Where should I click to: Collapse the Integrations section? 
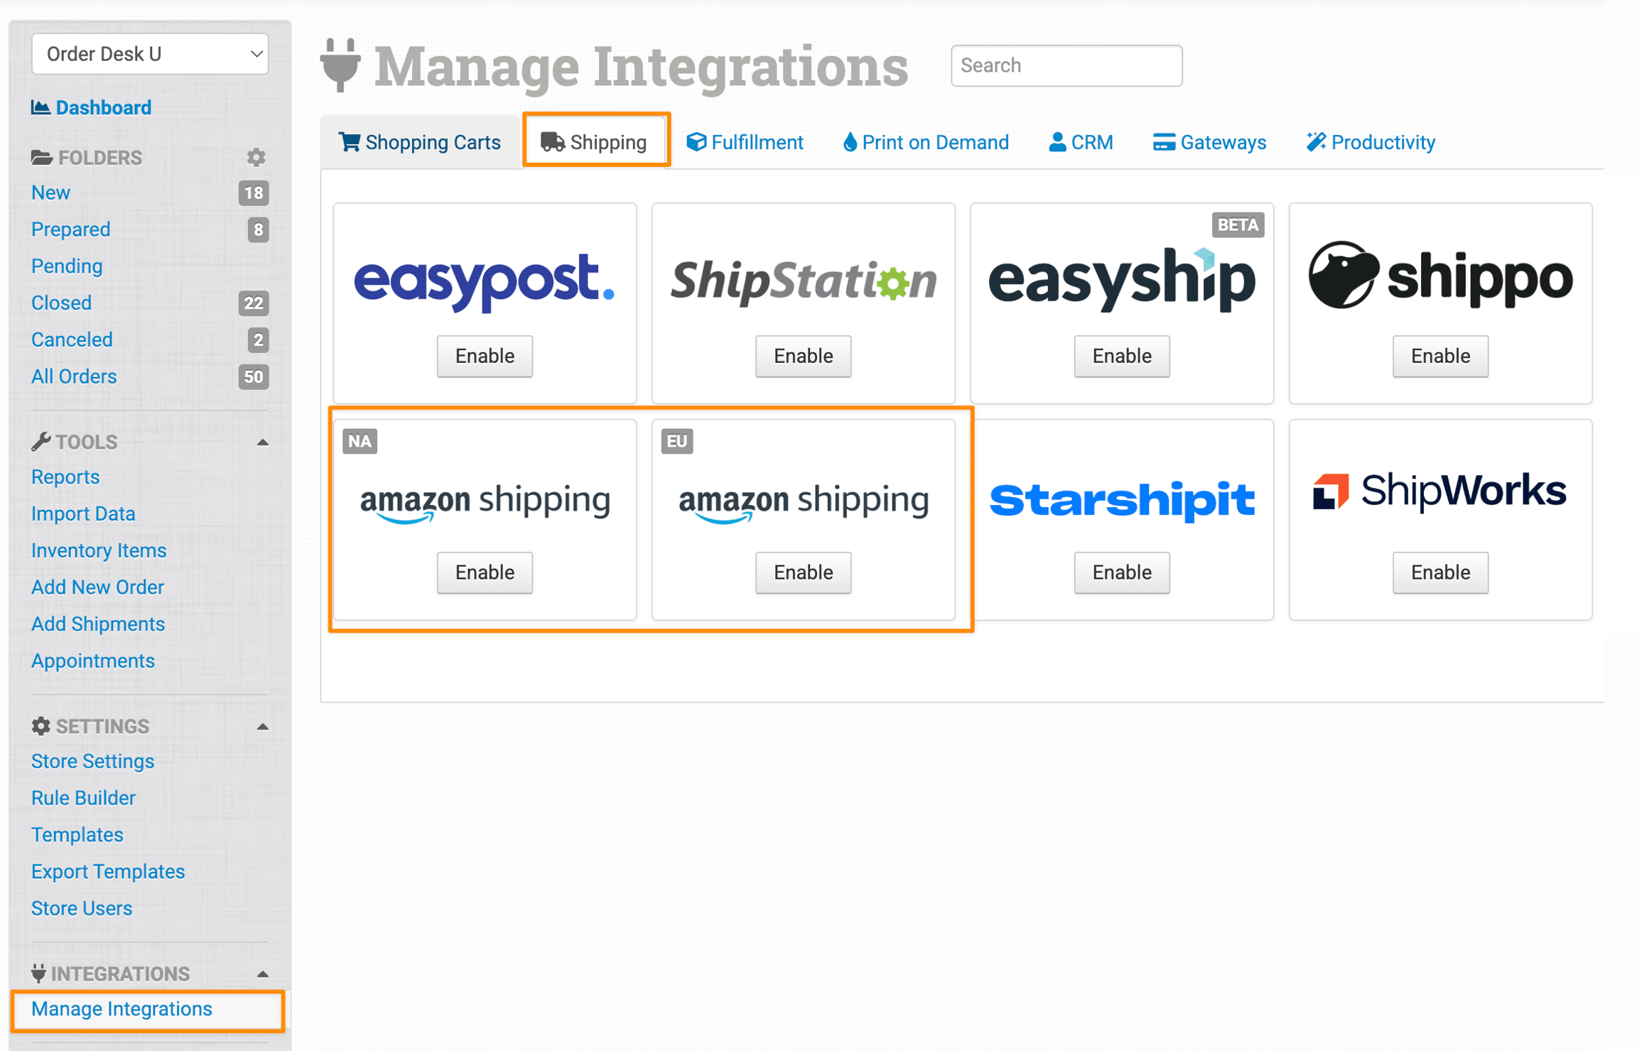[262, 974]
